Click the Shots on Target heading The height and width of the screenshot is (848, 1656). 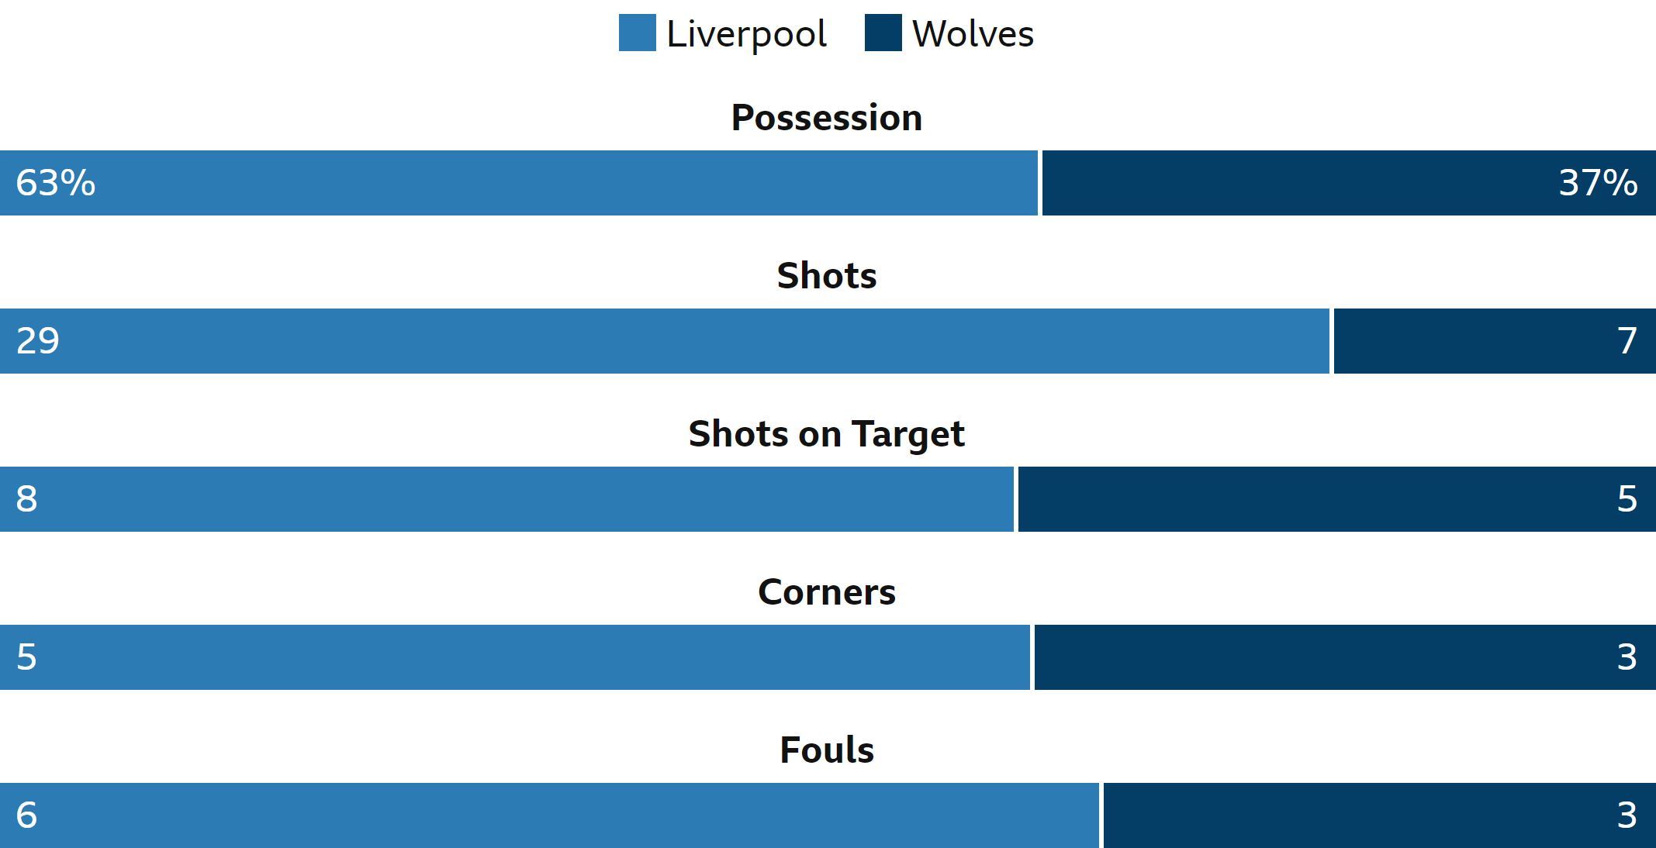[x=827, y=434]
